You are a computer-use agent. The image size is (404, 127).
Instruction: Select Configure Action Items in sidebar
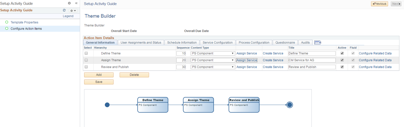[26, 29]
